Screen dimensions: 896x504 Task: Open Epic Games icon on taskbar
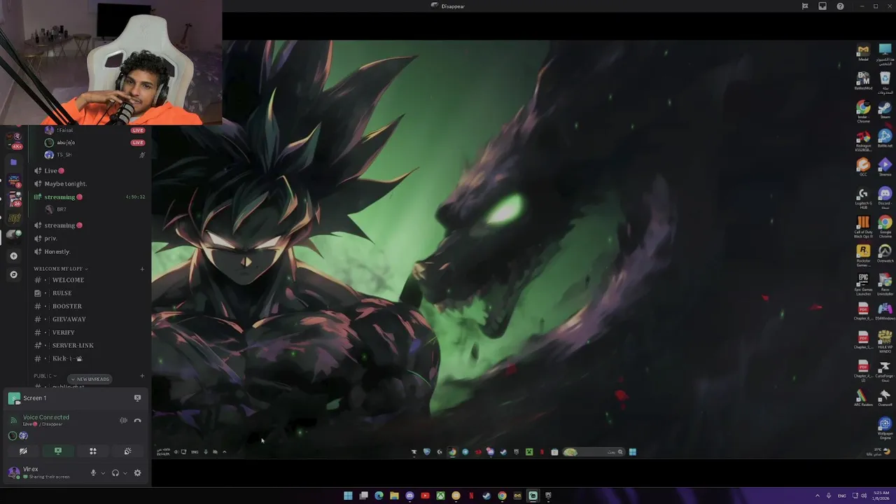coord(548,496)
